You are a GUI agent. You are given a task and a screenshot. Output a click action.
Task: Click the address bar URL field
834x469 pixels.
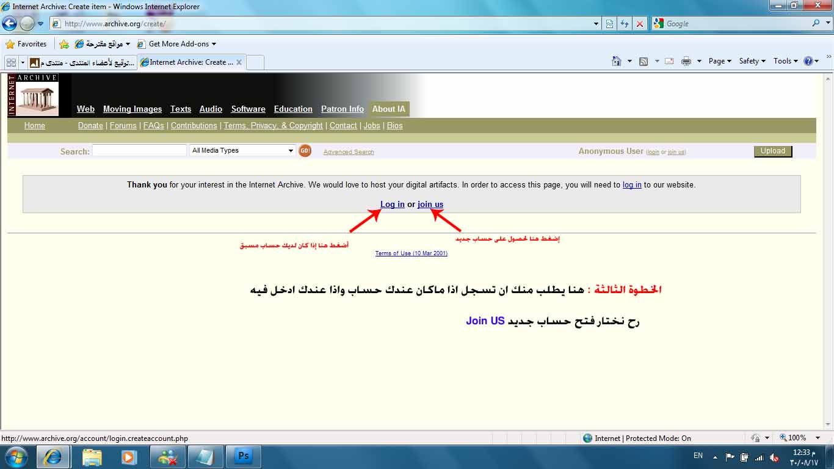coord(321,24)
